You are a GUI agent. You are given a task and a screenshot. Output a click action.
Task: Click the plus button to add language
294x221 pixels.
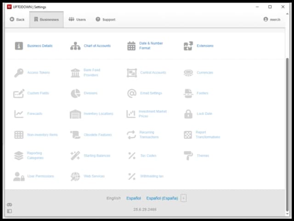(x=184, y=198)
